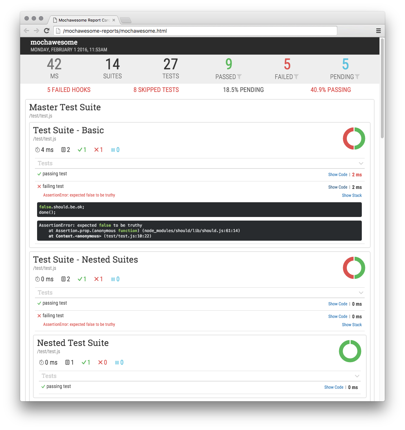Click the Nested Test Suite heading
The width and height of the screenshot is (405, 430).
(73, 343)
